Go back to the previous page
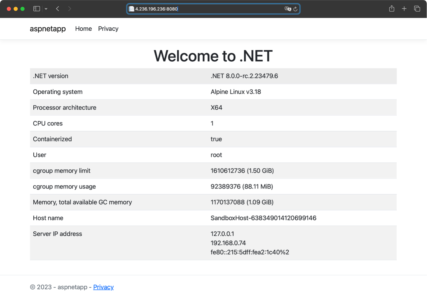 point(58,9)
